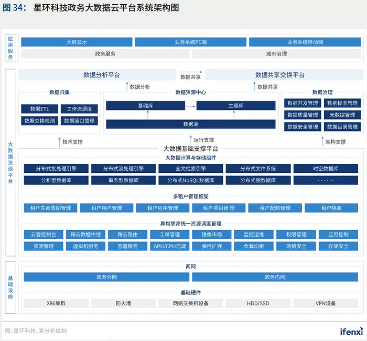This screenshot has height=341, width=367.
Task: Click the 数据安全管理 block
Action: tap(303, 127)
